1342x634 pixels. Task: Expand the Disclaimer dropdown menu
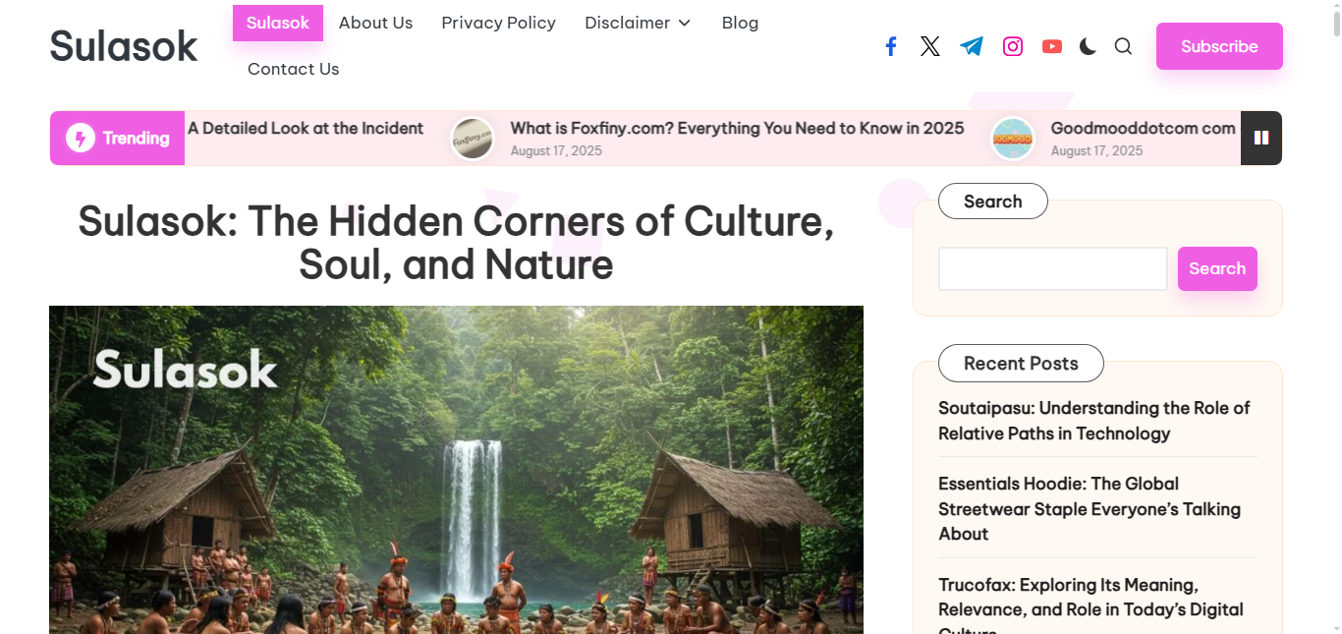pos(638,23)
